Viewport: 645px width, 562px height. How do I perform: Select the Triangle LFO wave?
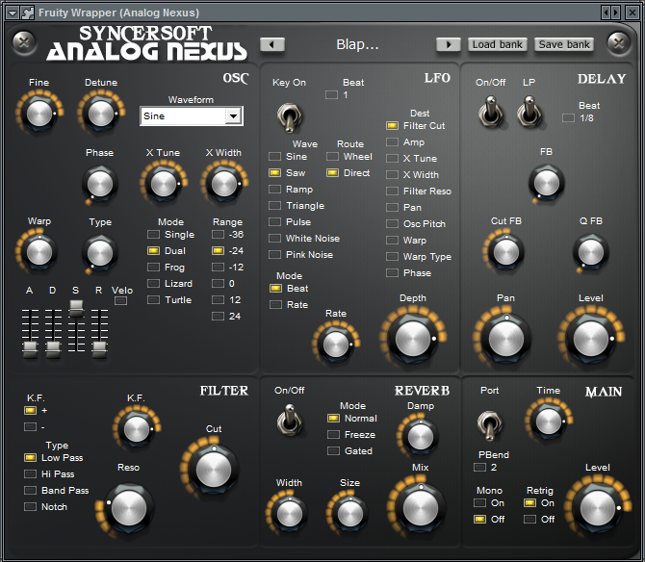(x=297, y=206)
